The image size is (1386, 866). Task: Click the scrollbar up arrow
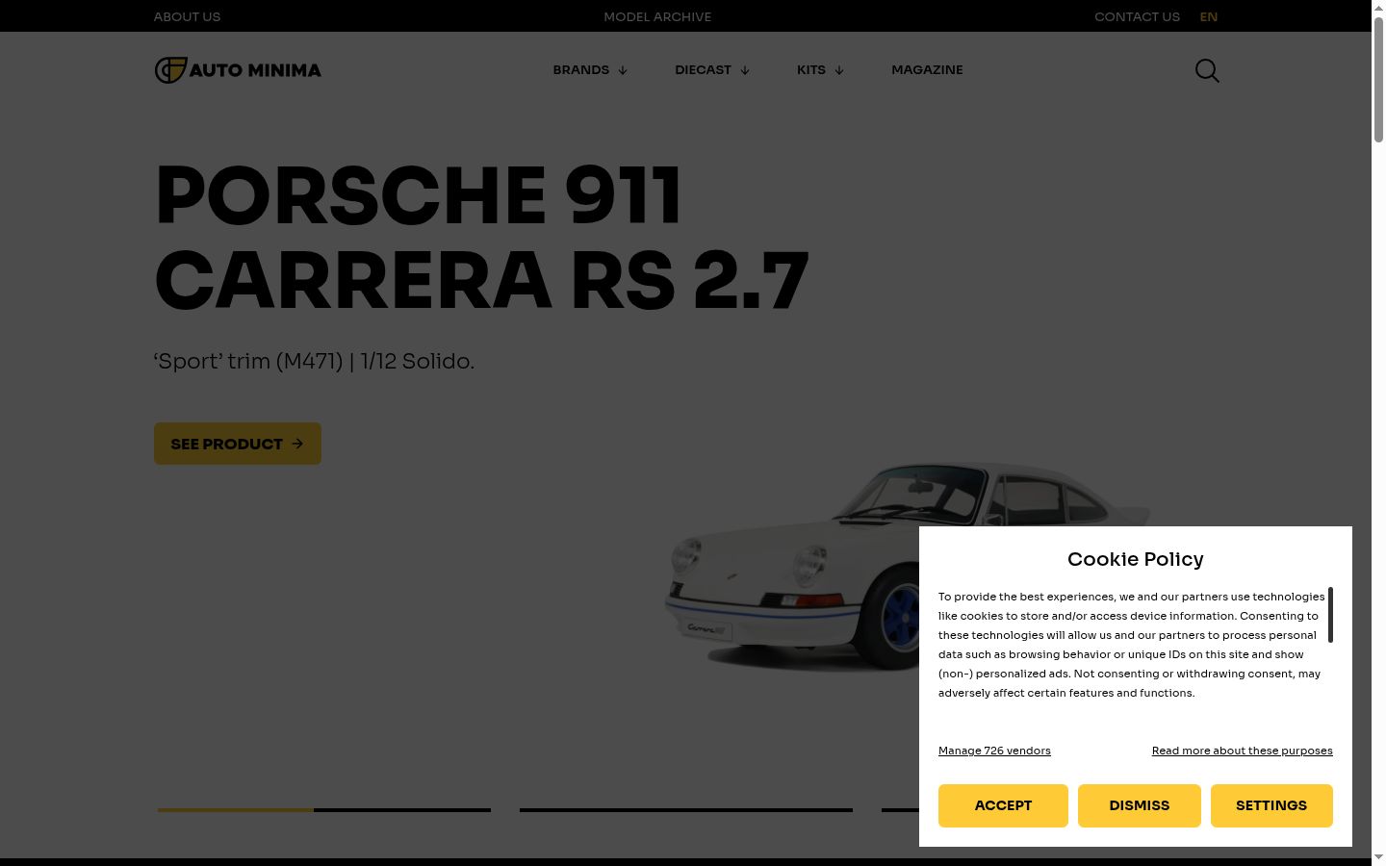click(1378, 7)
